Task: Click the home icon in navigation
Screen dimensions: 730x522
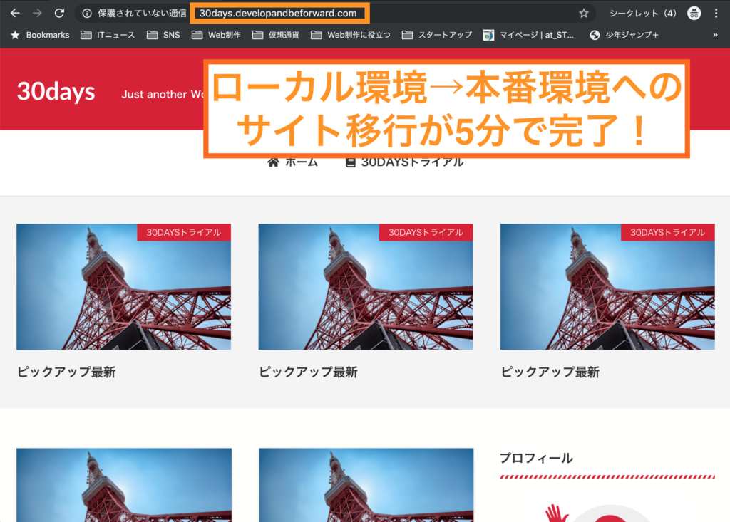Action: pos(273,162)
